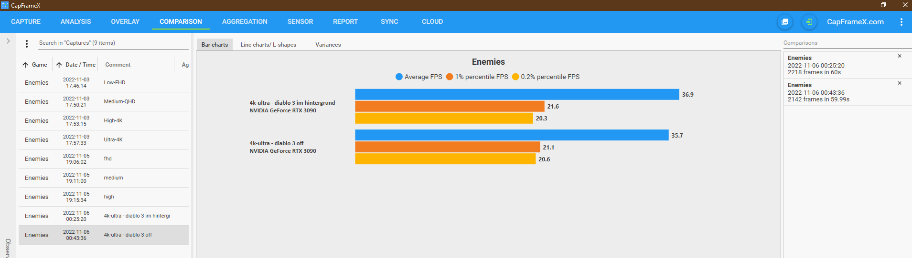Open the OVERLAY tab
Screen dimensions: 912x258
point(125,21)
